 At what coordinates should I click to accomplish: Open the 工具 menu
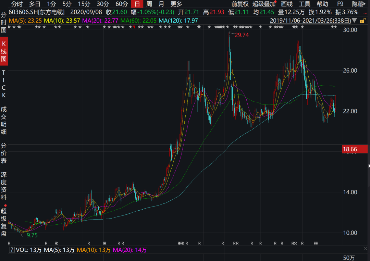305,4
